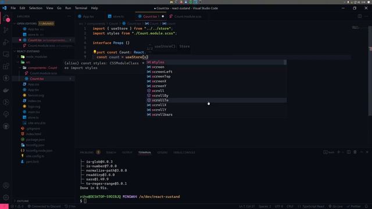
Task: Switch to the Problems panel tab
Action: pos(87,152)
